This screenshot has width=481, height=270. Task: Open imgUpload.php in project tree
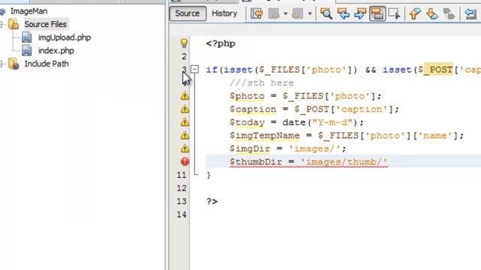(65, 37)
